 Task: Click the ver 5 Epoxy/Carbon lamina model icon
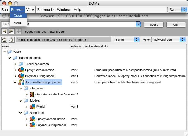pyautogui.click(x=21, y=70)
